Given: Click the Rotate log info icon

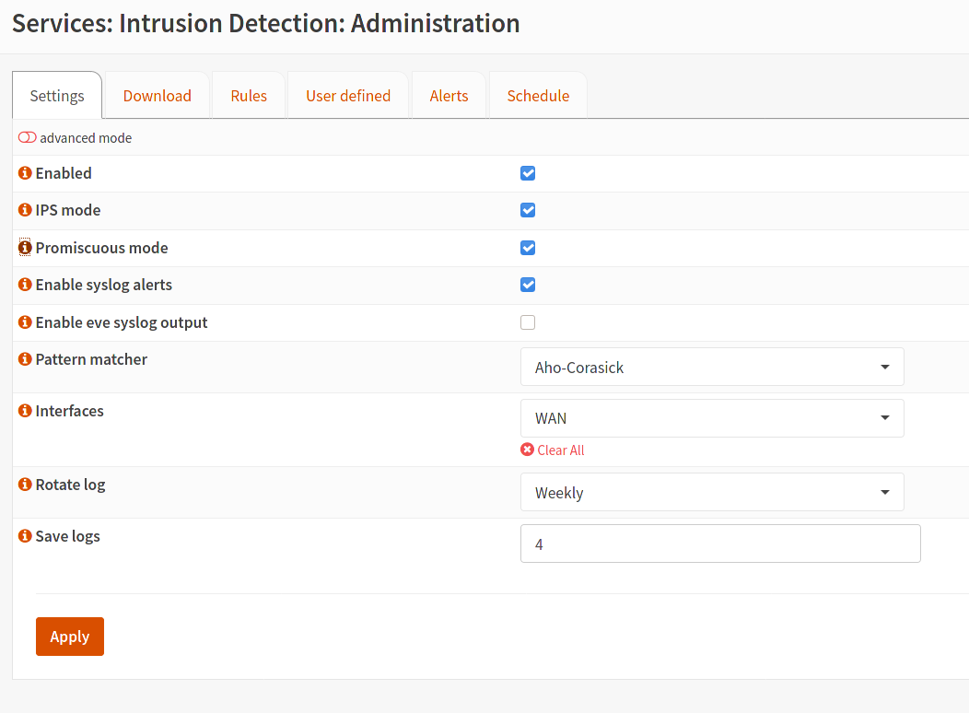Looking at the screenshot, I should tap(25, 485).
